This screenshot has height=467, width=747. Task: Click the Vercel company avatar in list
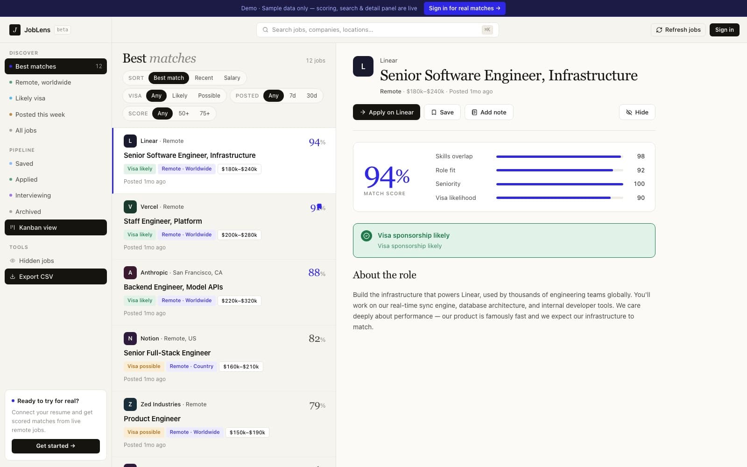point(130,206)
